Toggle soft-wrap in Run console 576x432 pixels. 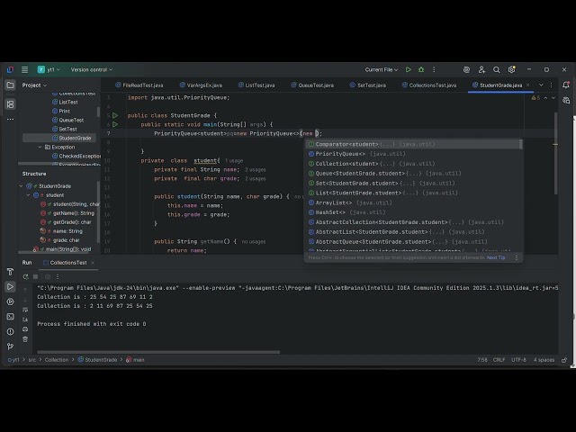coord(25,310)
